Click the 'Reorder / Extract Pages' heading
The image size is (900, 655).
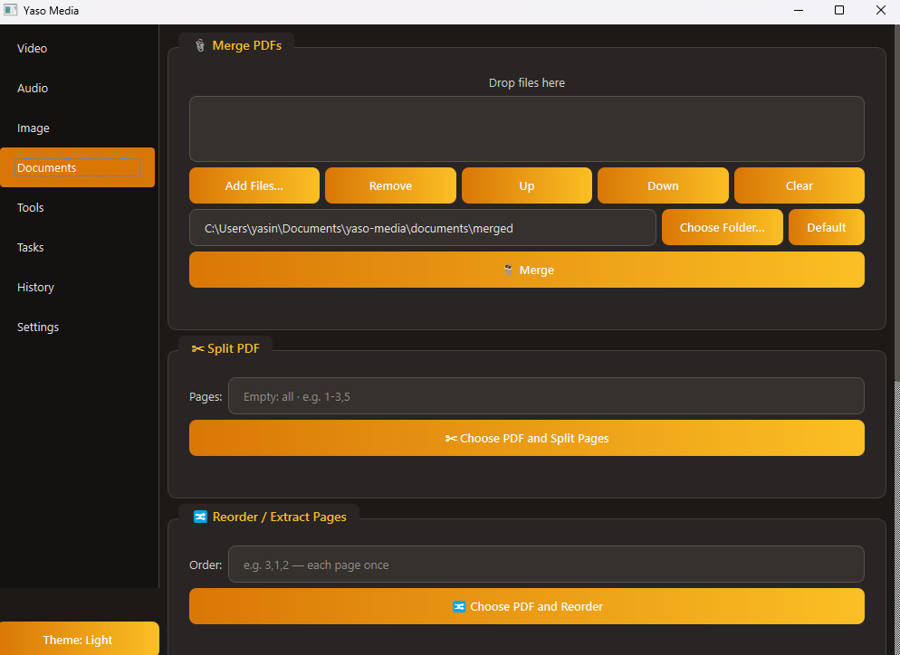pyautogui.click(x=280, y=517)
